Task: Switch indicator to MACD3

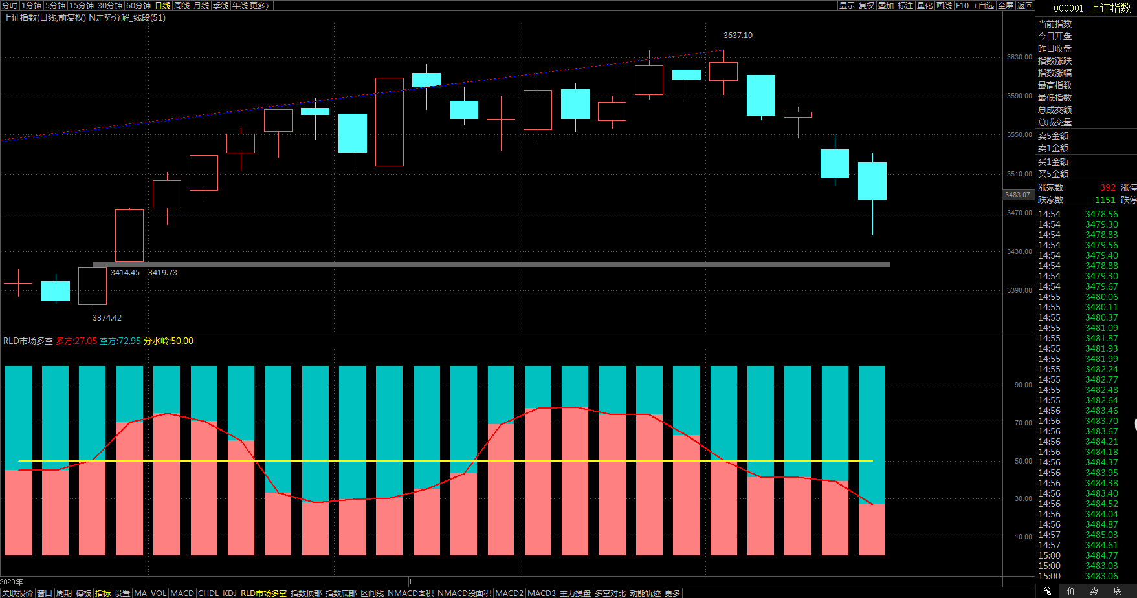Action: [x=542, y=593]
